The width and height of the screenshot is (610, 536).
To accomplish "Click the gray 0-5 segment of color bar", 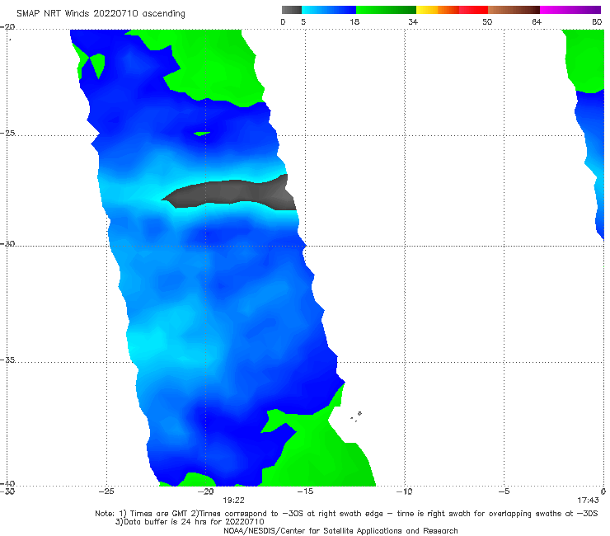I will tap(292, 10).
